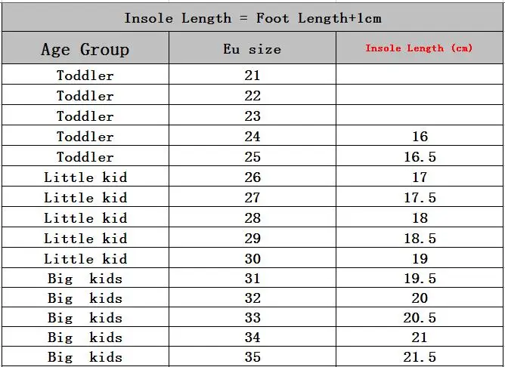Click the Eu size 30 cell
This screenshot has height=367, width=505.
(253, 258)
